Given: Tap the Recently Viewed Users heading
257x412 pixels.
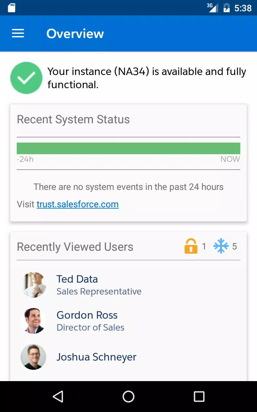Looking at the screenshot, I should tap(75, 247).
